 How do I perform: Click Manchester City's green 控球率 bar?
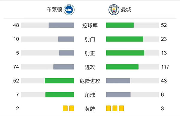pyautogui.click(x=120, y=25)
